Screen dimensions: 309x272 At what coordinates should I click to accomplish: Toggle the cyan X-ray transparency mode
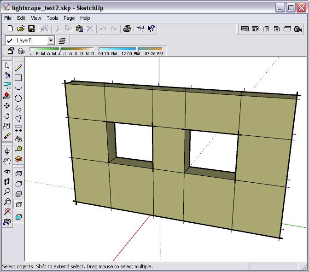tap(18, 217)
